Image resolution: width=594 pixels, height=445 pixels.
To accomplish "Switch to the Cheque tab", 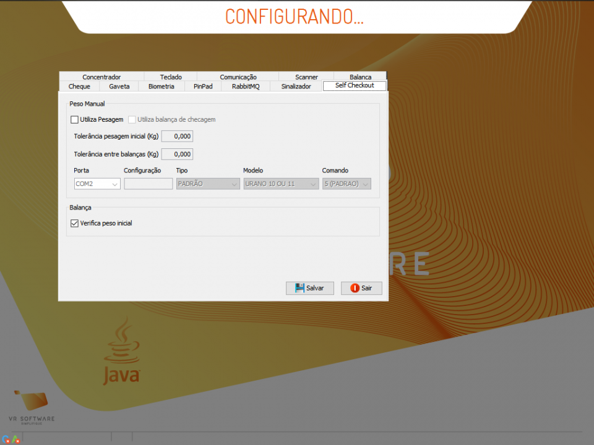I will click(x=79, y=87).
